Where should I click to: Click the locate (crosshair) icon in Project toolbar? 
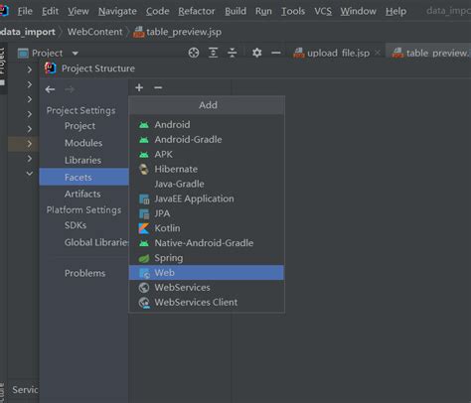[x=194, y=53]
